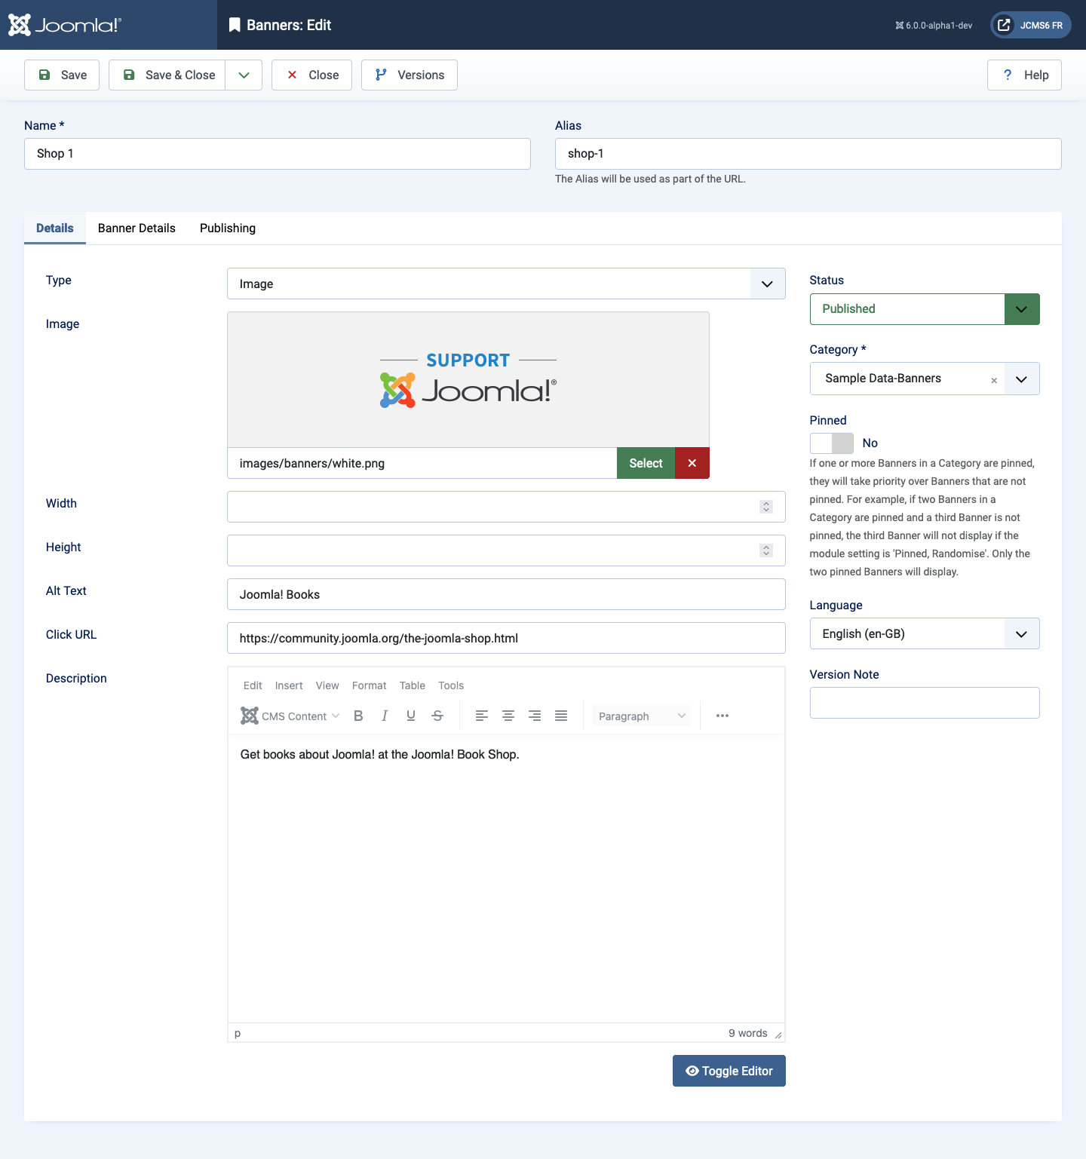Screen dimensions: 1086x1159
Task: Toggle the Pinned switch
Action: pos(832,443)
